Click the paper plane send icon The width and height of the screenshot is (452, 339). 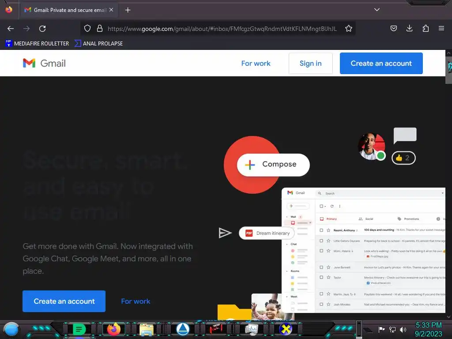click(225, 233)
